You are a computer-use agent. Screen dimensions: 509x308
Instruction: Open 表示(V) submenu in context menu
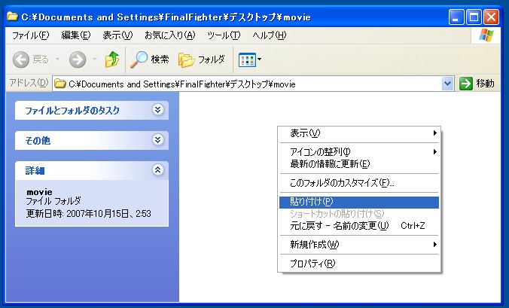[359, 133]
